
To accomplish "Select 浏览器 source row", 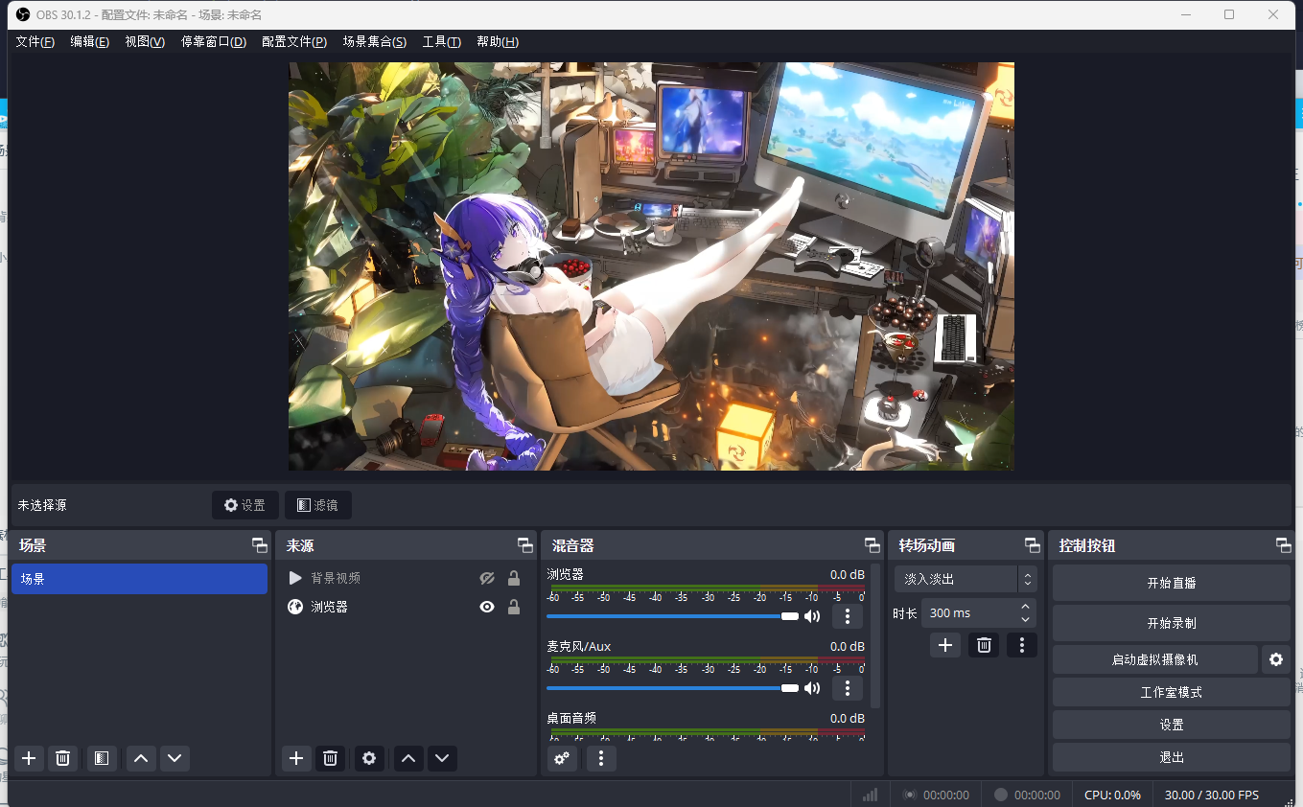I will point(407,607).
